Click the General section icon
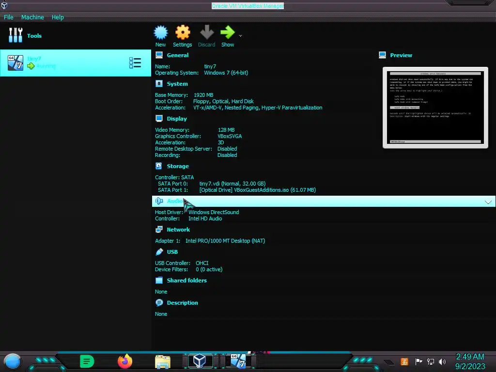 (x=159, y=55)
